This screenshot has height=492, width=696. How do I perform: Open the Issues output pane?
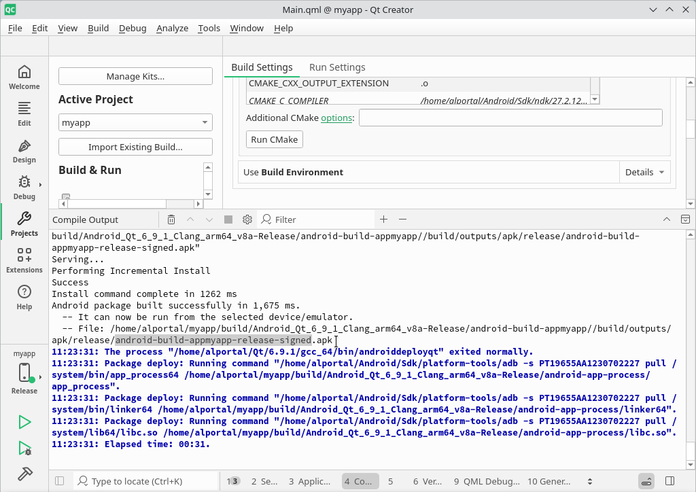point(233,481)
